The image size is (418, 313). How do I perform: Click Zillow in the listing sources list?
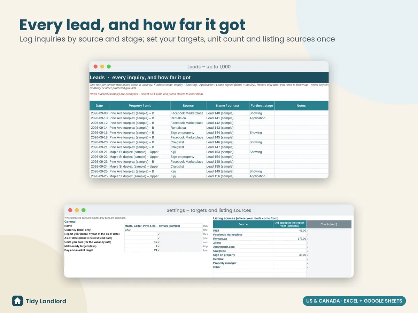point(243,243)
